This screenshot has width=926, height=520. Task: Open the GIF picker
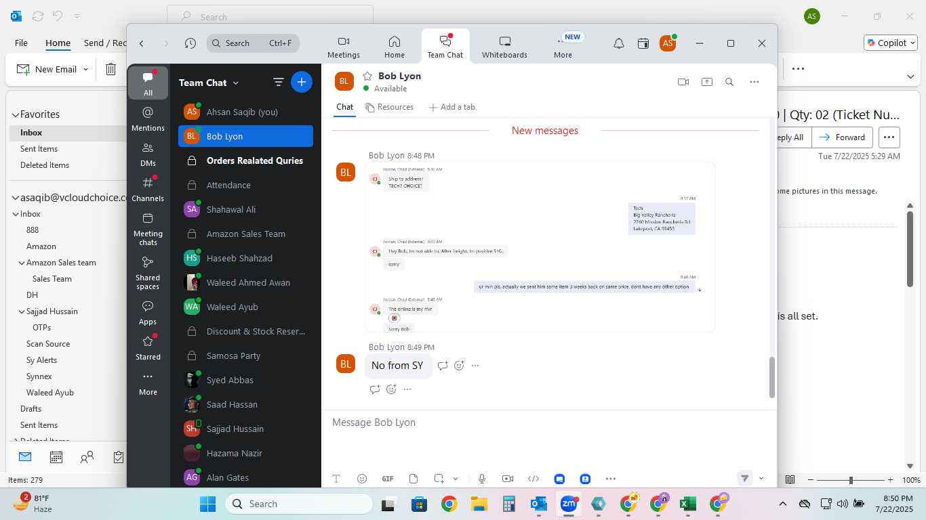pos(388,479)
